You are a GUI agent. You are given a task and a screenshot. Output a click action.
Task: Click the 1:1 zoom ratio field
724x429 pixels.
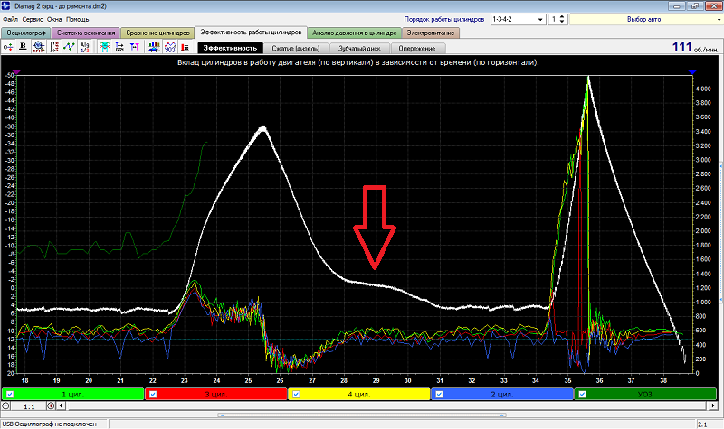point(29,406)
